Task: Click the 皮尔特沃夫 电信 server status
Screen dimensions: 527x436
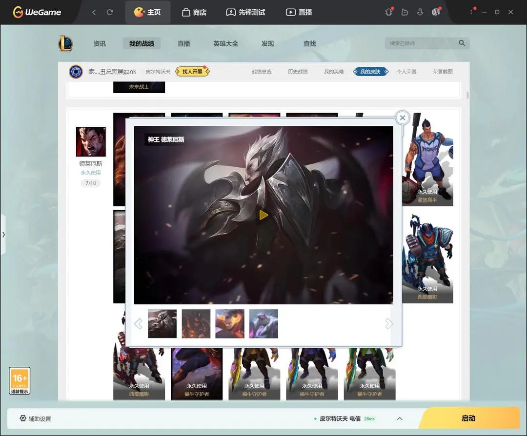Action: coord(344,418)
